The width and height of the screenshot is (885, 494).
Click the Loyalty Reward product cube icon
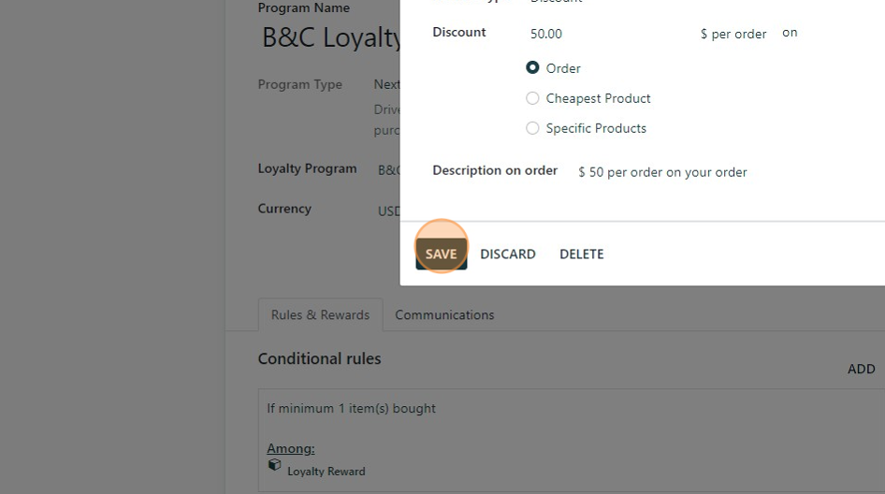[x=274, y=465]
